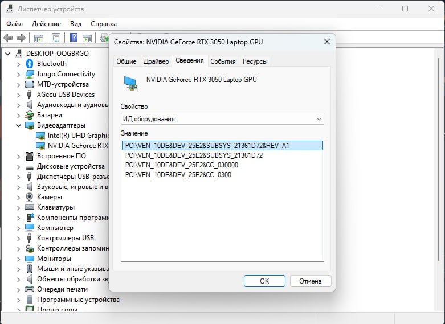Switch to the События tab
The image size is (445, 324).
coord(223,61)
